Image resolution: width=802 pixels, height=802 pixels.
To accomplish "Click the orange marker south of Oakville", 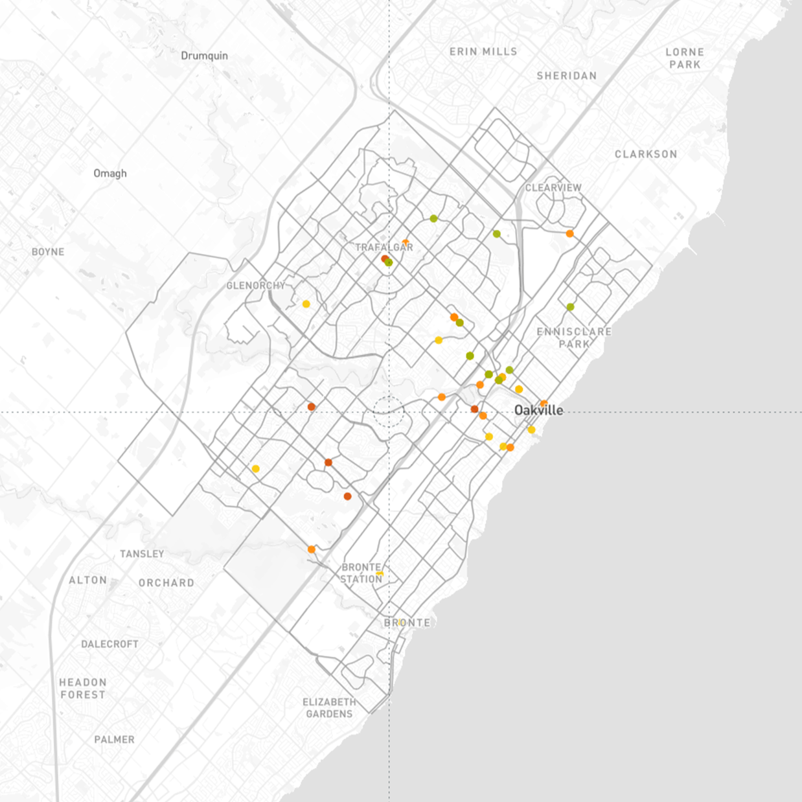I will click(x=510, y=447).
